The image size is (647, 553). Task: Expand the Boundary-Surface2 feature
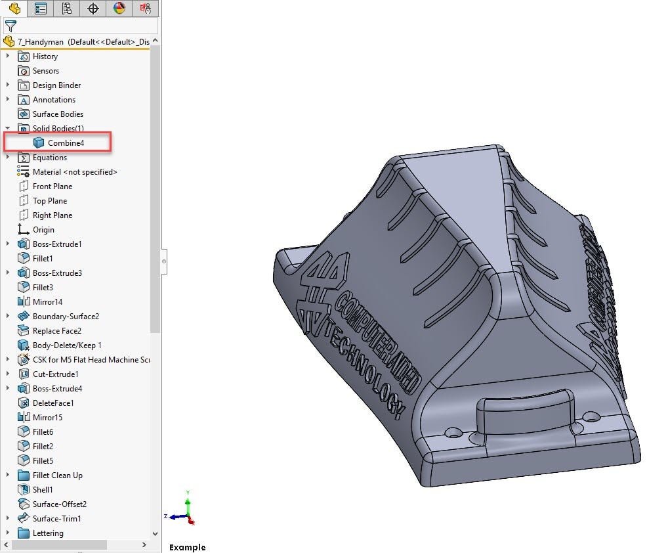point(7,316)
